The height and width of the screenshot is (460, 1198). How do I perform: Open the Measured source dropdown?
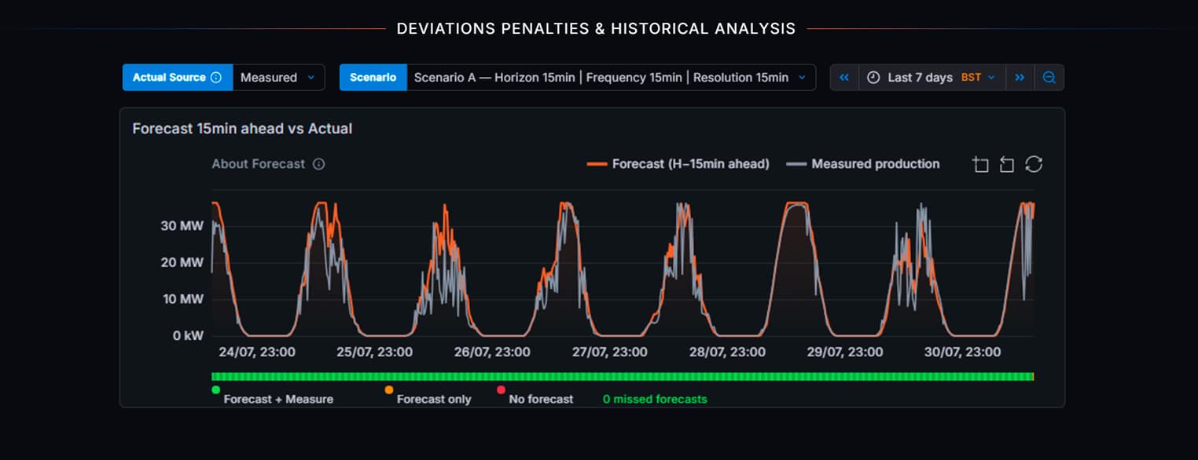(x=278, y=78)
